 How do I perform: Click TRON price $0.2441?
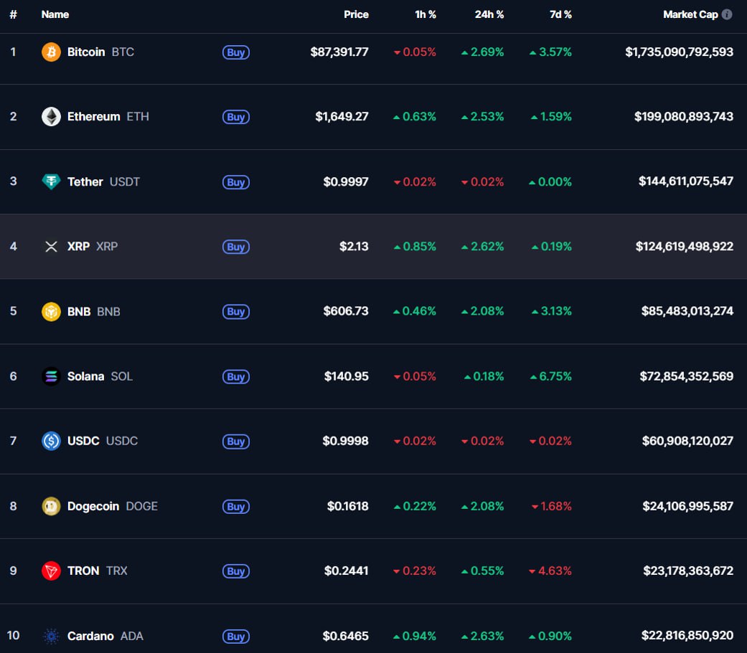coord(347,571)
